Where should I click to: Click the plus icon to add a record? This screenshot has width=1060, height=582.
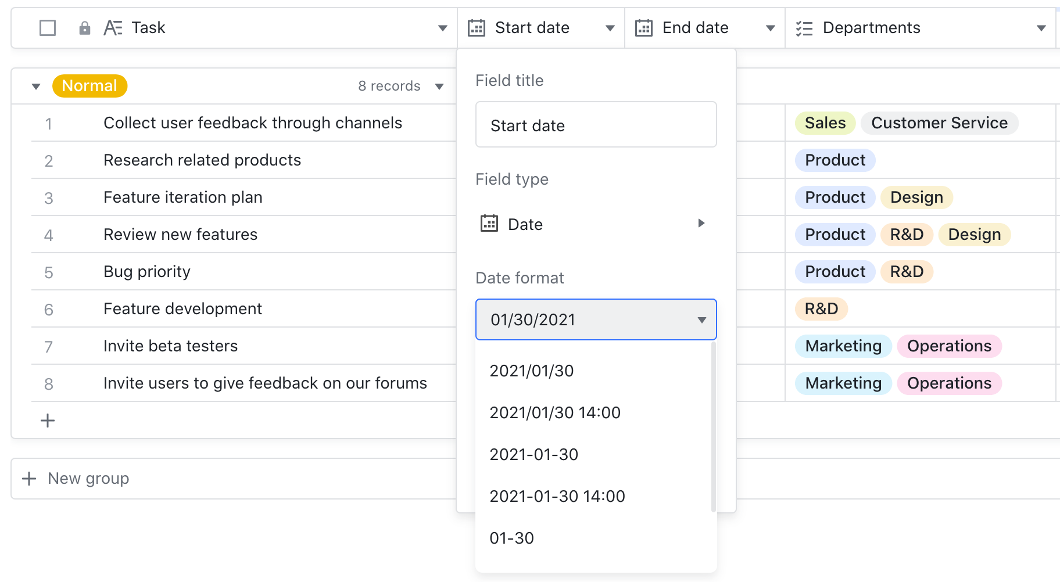pos(47,420)
